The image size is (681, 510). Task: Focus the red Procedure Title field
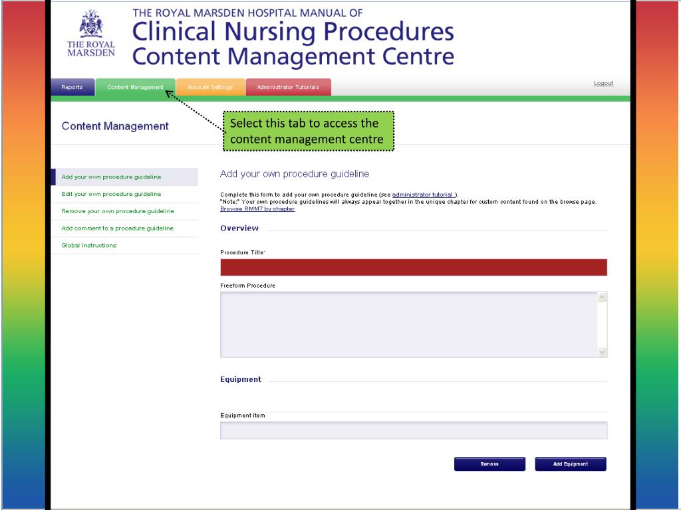(414, 267)
